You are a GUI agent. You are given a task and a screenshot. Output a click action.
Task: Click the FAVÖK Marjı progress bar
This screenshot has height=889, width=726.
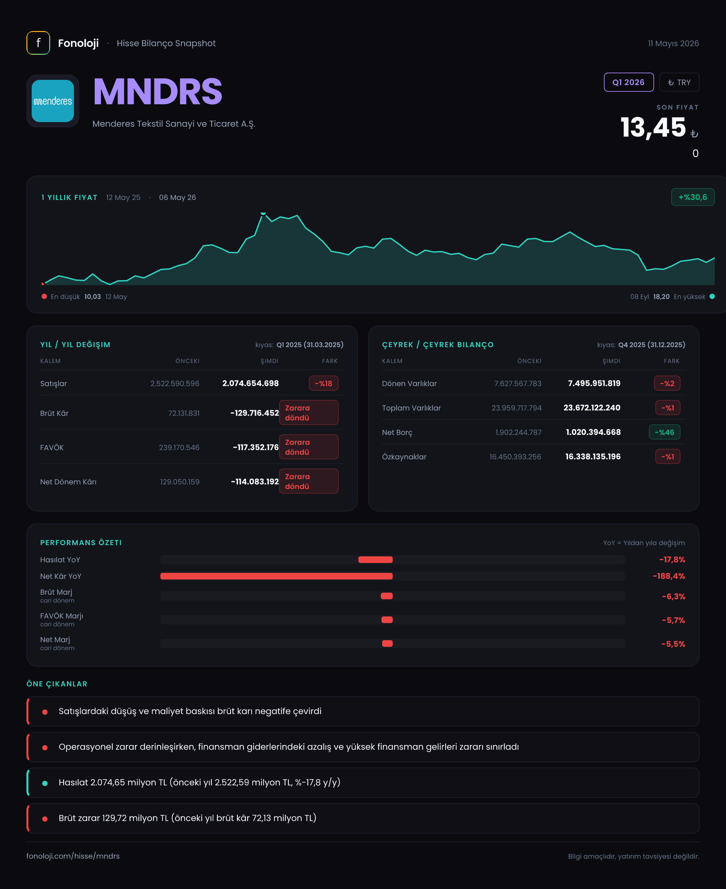pos(392,620)
